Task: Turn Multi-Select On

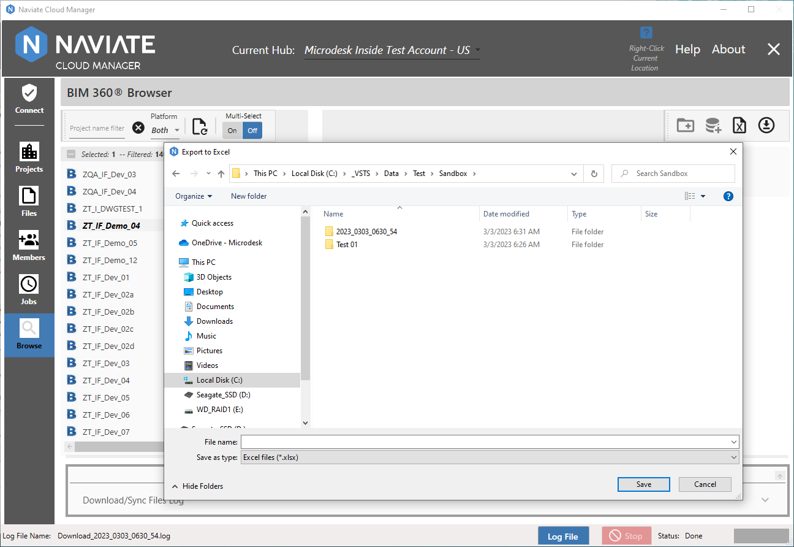Action: pyautogui.click(x=232, y=131)
